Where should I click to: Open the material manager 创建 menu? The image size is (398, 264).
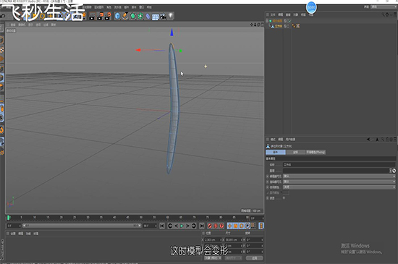[13, 234]
